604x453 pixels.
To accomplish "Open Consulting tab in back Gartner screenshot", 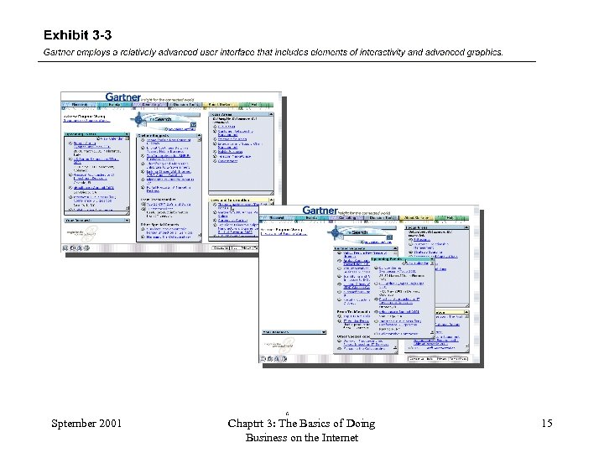I will click(x=150, y=104).
